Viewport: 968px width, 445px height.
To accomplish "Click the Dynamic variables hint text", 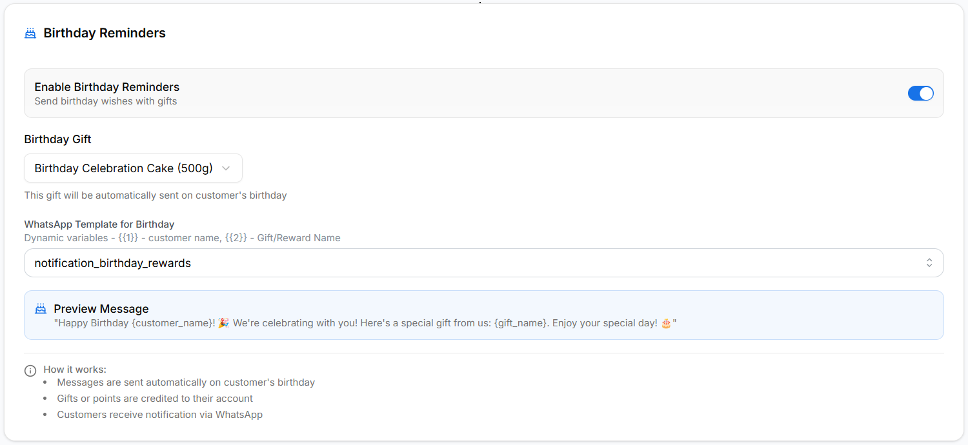I will click(182, 238).
